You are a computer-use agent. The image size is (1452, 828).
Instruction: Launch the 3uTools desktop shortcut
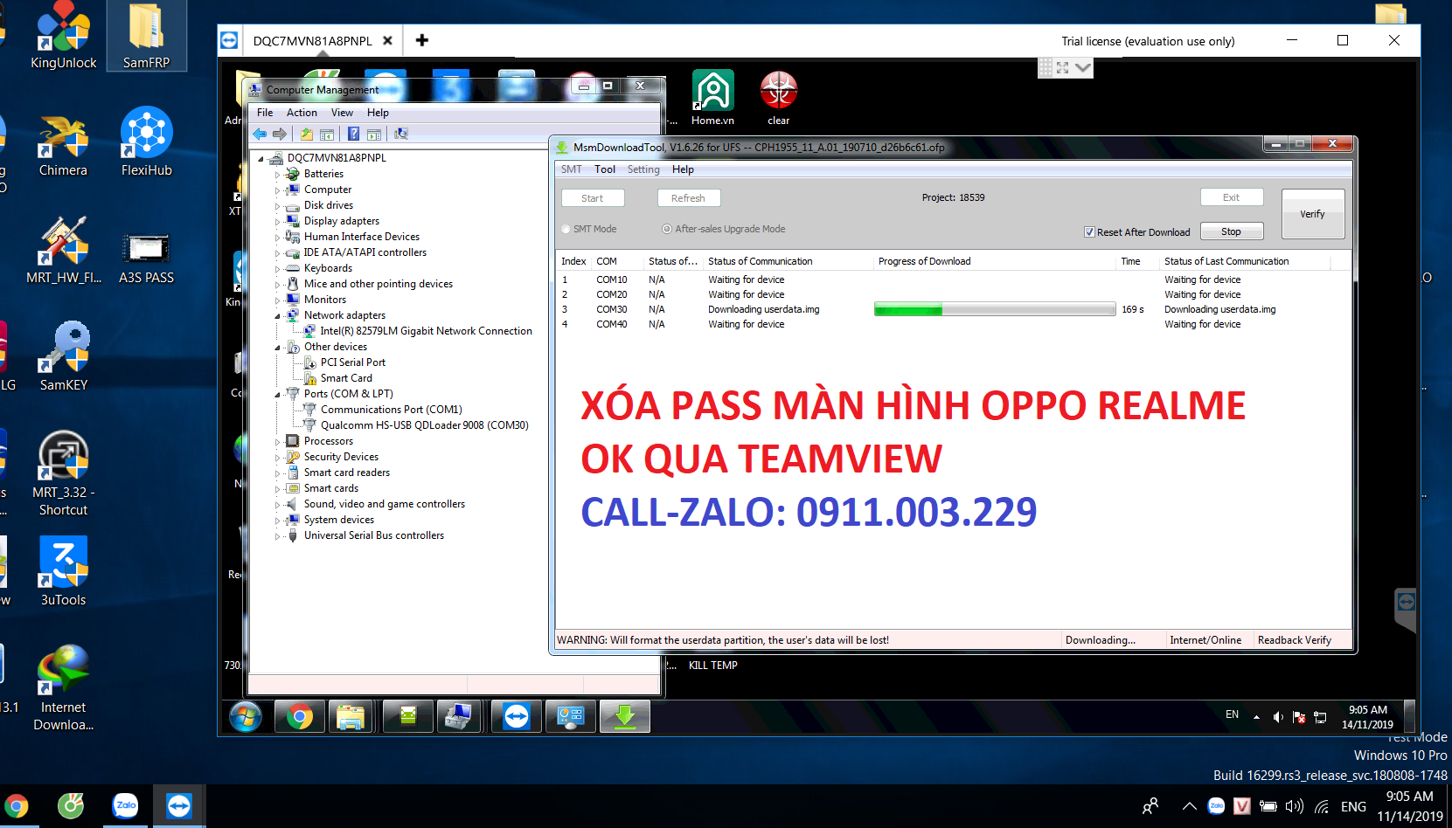(63, 572)
